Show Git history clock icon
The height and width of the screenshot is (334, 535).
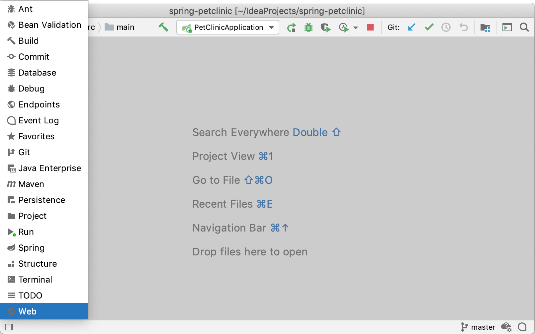pyautogui.click(x=446, y=27)
